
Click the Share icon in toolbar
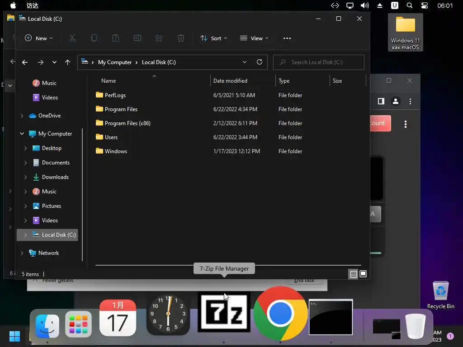[x=159, y=38]
